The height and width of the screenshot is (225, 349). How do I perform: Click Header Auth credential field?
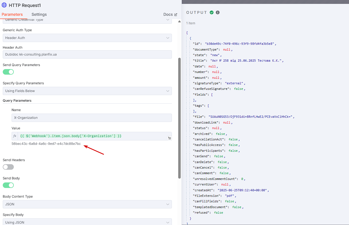coord(87,54)
